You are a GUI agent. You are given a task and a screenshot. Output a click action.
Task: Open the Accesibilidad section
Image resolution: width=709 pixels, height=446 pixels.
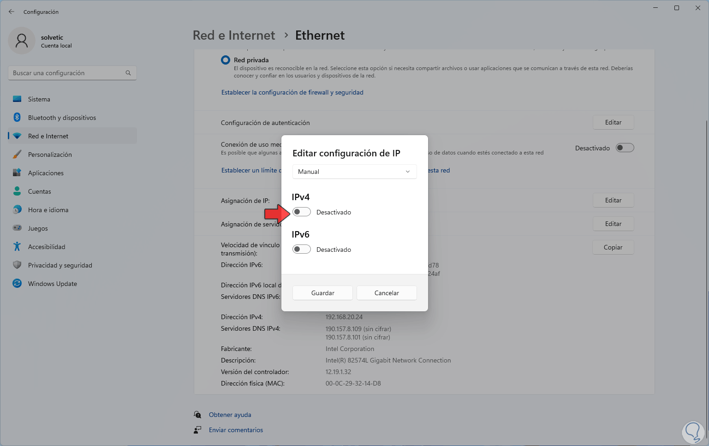click(x=47, y=247)
